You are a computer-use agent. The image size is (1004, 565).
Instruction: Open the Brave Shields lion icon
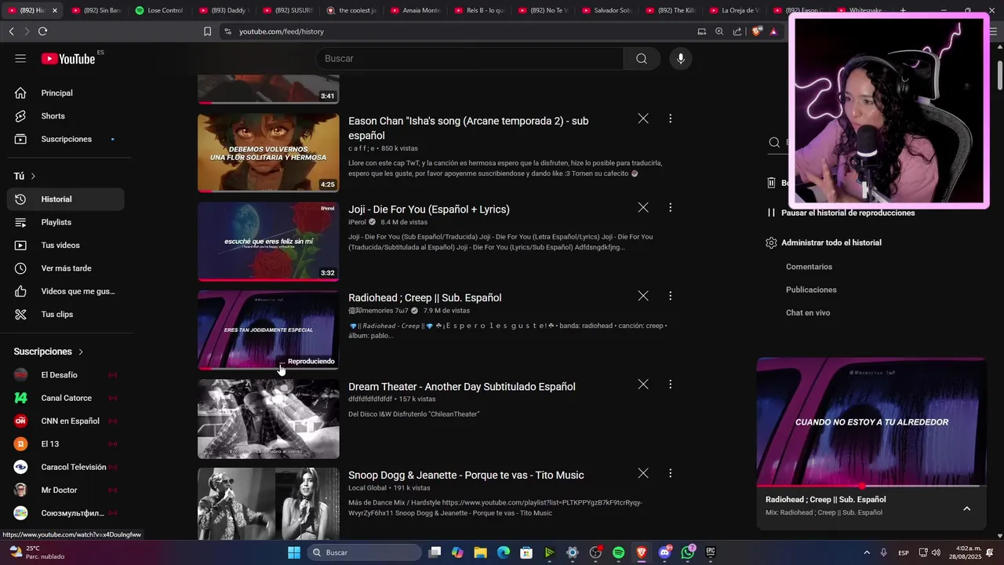(x=756, y=31)
